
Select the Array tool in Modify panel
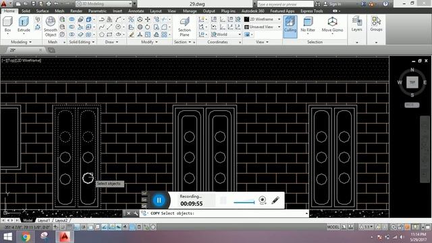(x=164, y=34)
